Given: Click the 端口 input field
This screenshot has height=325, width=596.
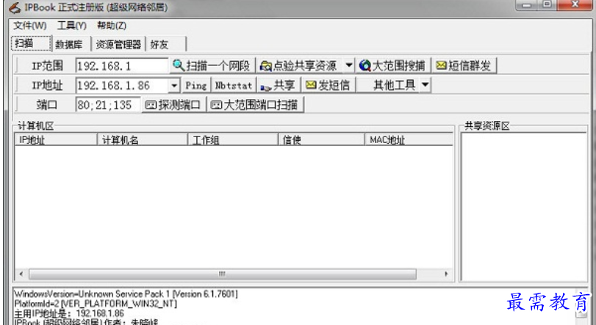Looking at the screenshot, I should (108, 105).
